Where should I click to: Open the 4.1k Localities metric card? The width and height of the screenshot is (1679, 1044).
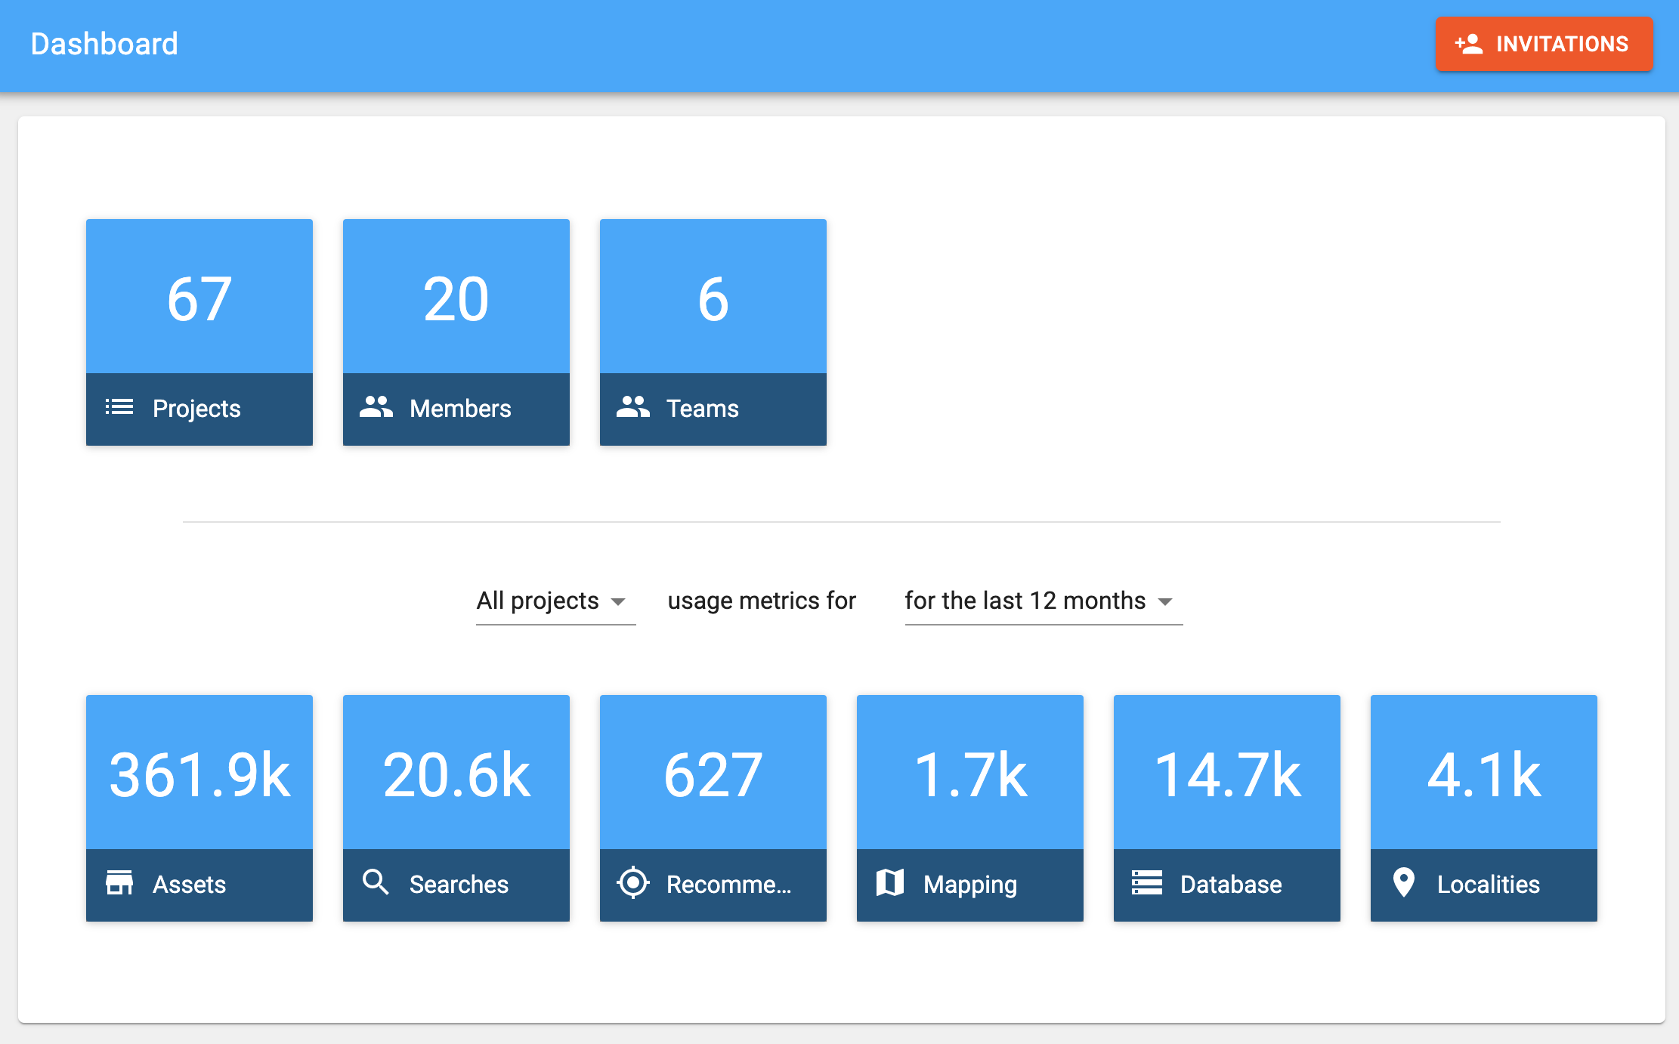(x=1484, y=775)
